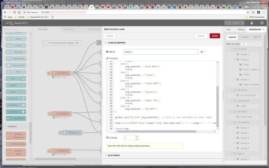
Task: Go back with the browser back arrow
Action: 5,12
